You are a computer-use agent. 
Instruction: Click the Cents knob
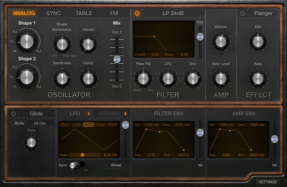click(88, 79)
